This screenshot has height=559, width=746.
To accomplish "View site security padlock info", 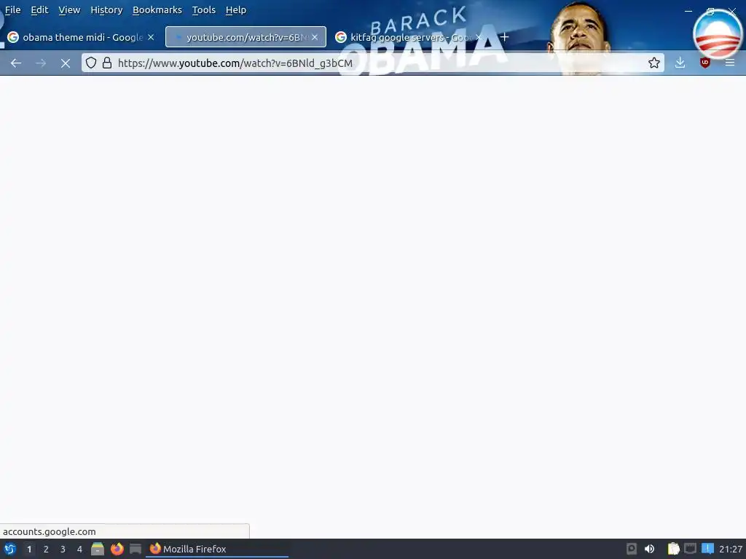I will tap(108, 63).
